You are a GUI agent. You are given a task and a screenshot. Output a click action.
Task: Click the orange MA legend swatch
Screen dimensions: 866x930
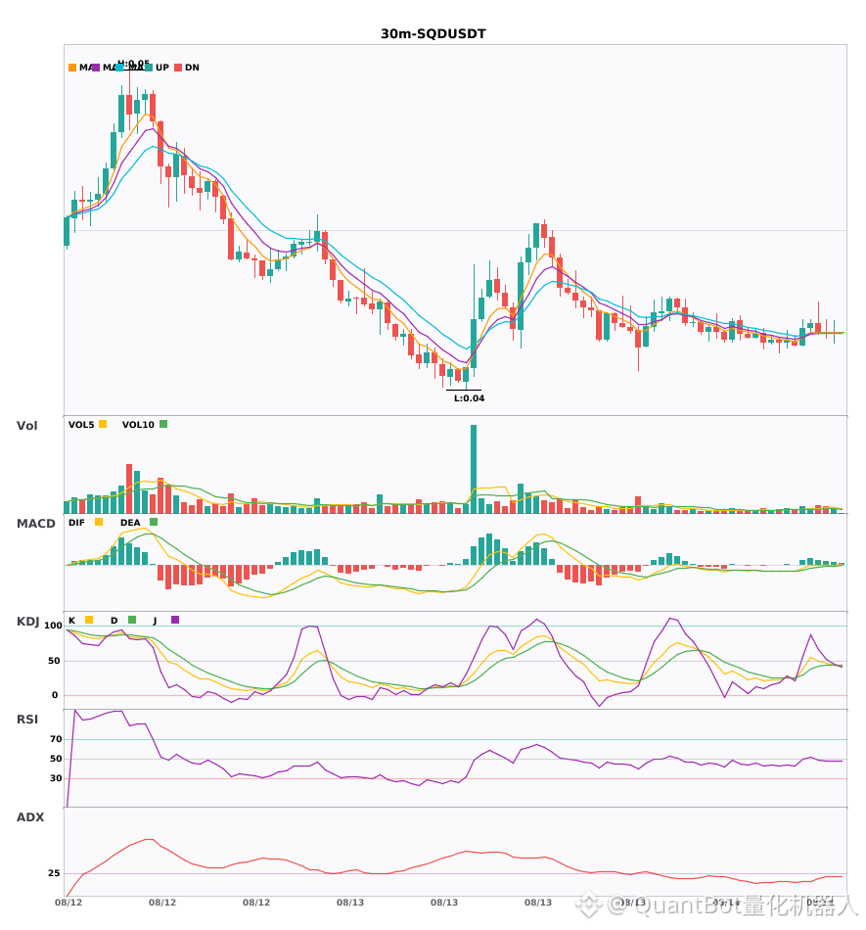coord(72,68)
